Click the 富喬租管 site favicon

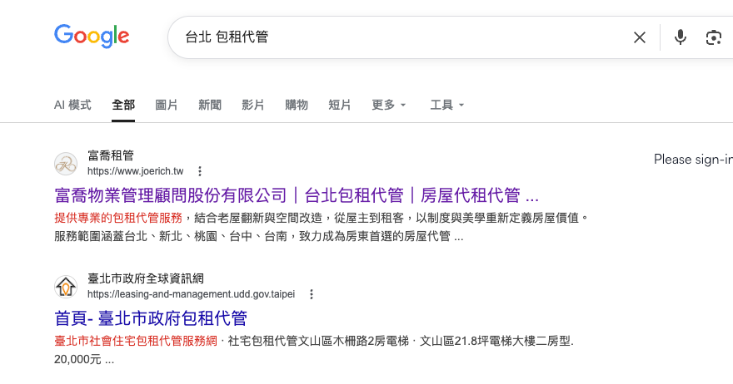(x=66, y=163)
